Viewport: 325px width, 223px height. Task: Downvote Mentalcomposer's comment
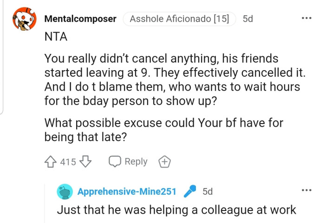pos(86,162)
